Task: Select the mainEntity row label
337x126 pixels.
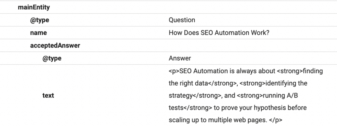Action: (x=34, y=8)
